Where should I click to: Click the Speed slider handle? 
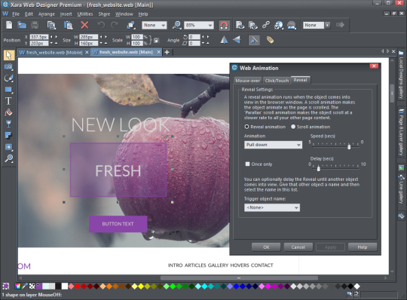(x=349, y=147)
